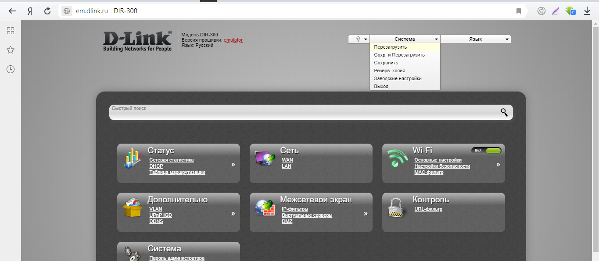Open the DDNS link
Viewport: 599px width, 261px height.
point(156,221)
